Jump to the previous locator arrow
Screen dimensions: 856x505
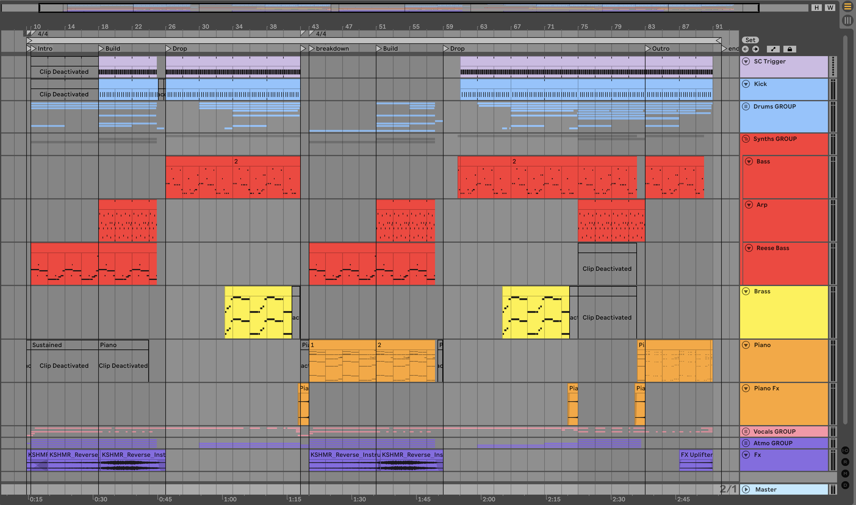point(745,49)
